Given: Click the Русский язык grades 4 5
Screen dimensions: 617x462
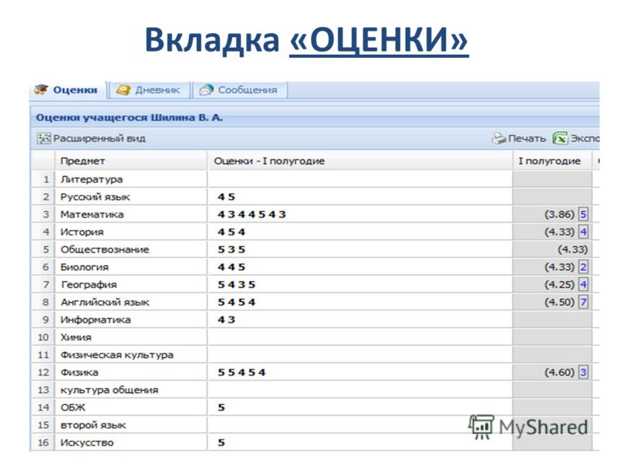Looking at the screenshot, I should 226,197.
